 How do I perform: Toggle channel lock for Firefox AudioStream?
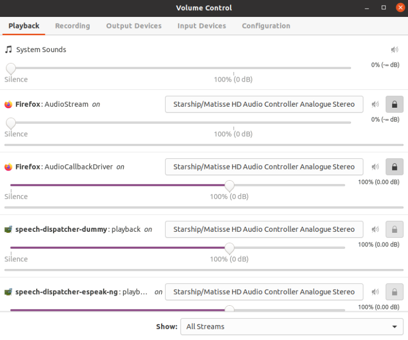394,104
